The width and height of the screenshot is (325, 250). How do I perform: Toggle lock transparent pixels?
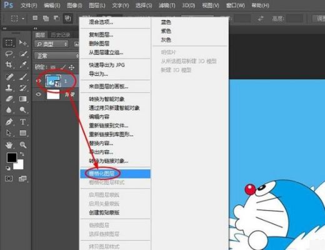(53, 67)
